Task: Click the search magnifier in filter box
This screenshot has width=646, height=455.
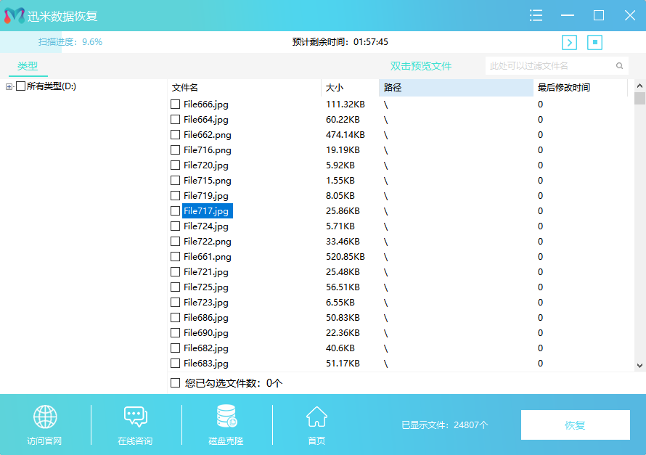Action: (619, 66)
